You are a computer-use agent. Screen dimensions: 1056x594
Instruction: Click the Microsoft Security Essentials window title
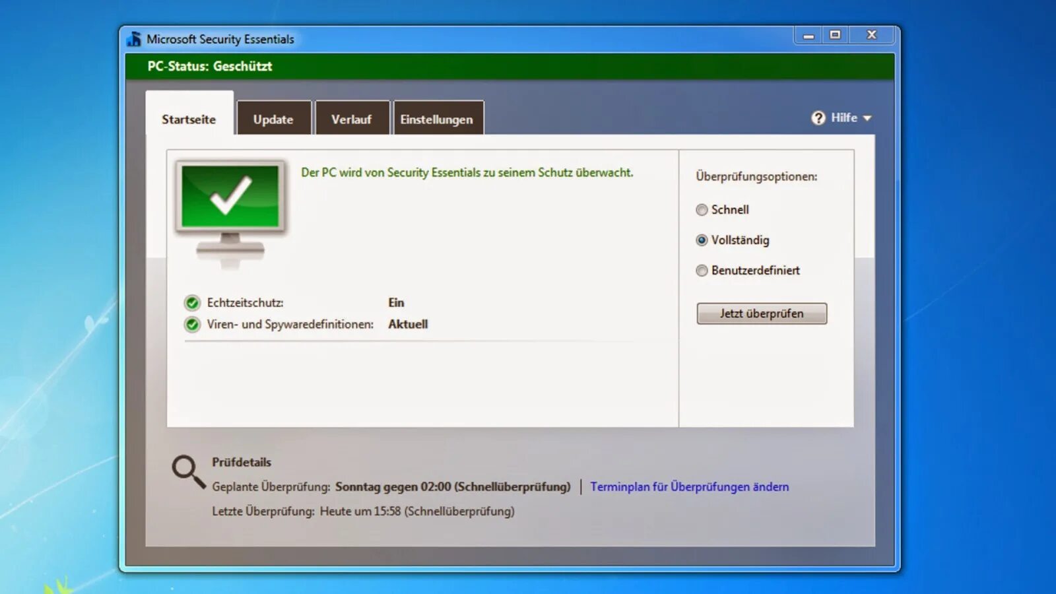point(220,40)
